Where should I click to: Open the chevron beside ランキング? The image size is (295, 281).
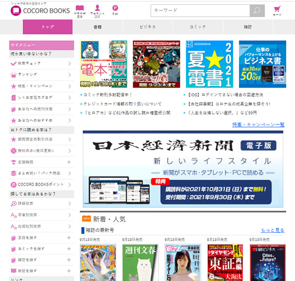(70, 75)
